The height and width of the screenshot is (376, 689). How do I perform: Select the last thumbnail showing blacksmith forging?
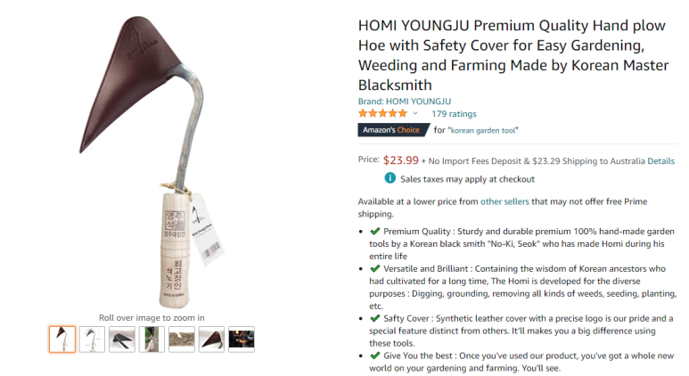(241, 339)
